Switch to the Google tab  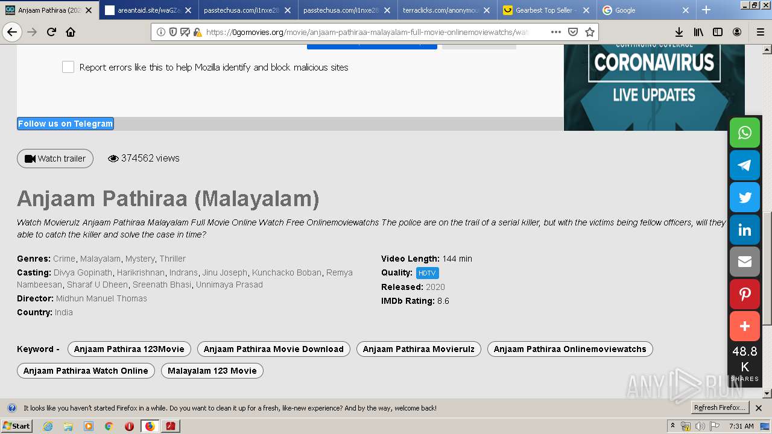pos(645,10)
